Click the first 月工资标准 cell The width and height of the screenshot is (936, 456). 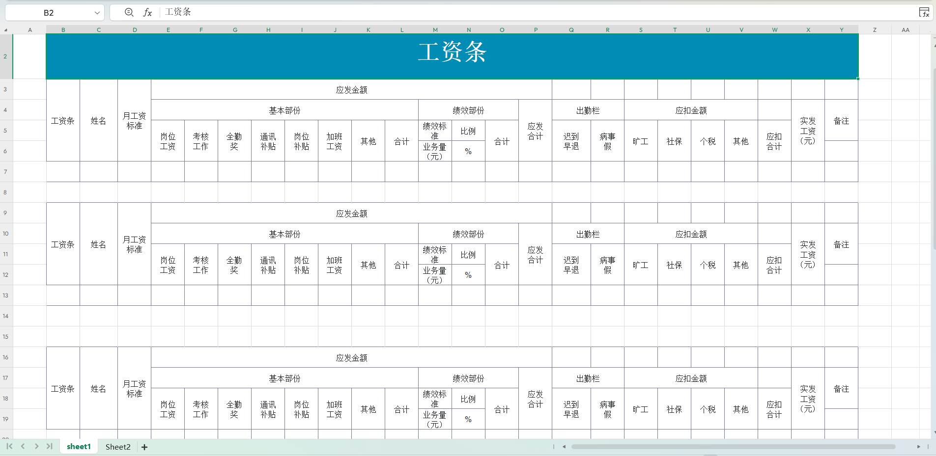coord(134,121)
